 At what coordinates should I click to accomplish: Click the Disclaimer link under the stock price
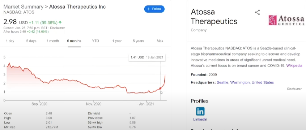(x=58, y=28)
